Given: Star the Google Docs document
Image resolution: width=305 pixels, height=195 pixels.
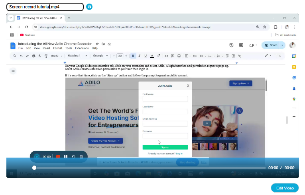Looking at the screenshot, I should pos(97,44).
